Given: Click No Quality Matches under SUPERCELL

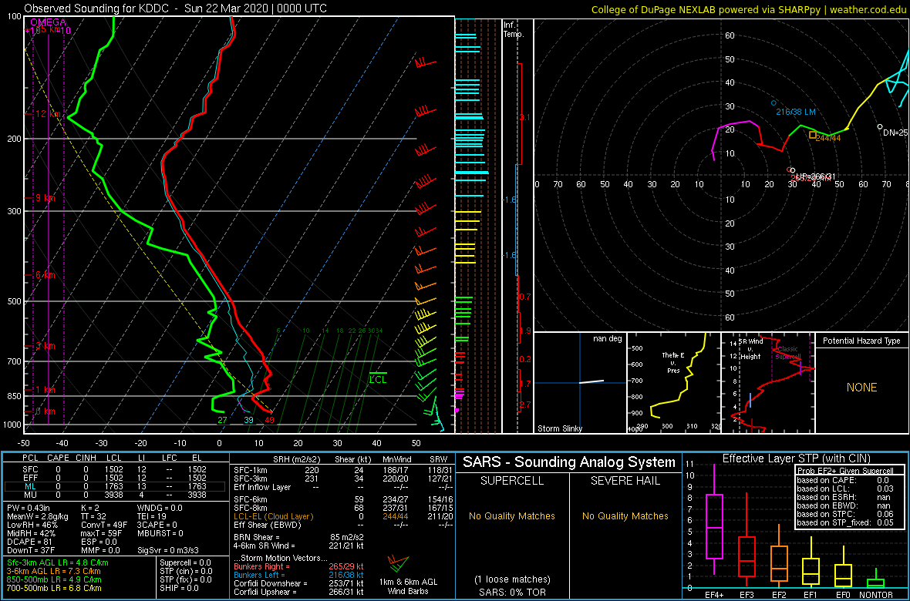Looking at the screenshot, I should (x=512, y=515).
